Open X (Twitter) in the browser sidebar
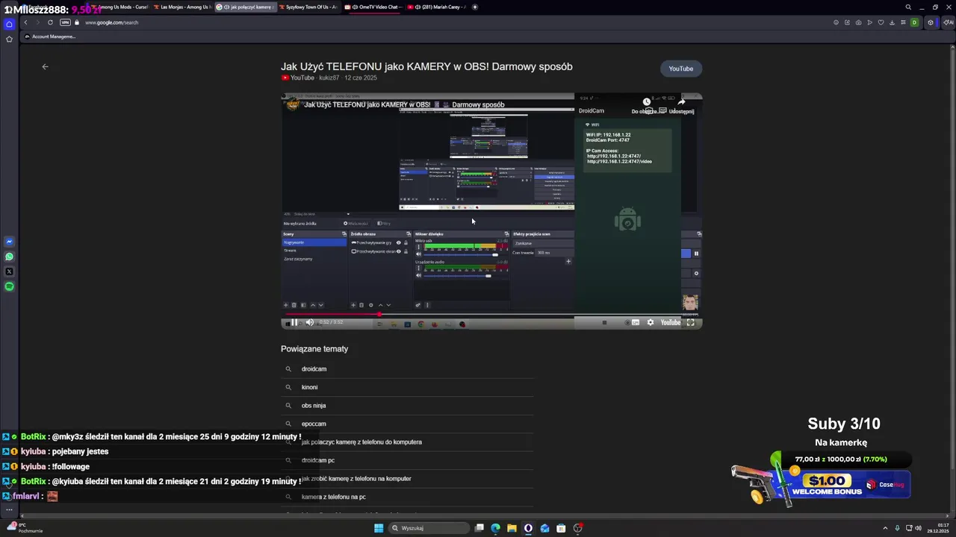The width and height of the screenshot is (956, 537). (x=9, y=271)
